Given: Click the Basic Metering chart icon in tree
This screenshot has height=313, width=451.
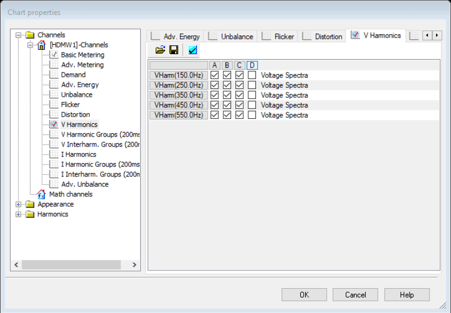Looking at the screenshot, I should click(x=54, y=55).
